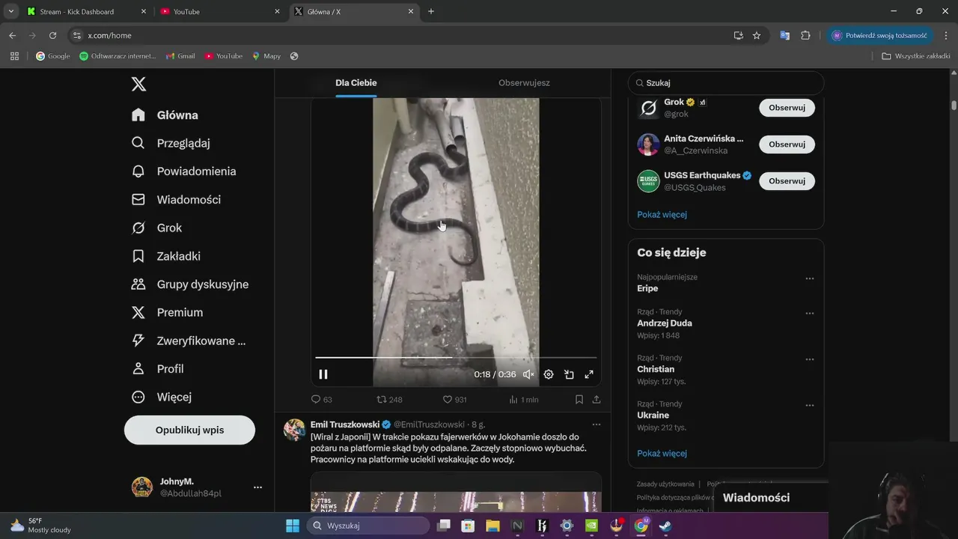
Task: Bookmark this page with star icon
Action: 757,35
